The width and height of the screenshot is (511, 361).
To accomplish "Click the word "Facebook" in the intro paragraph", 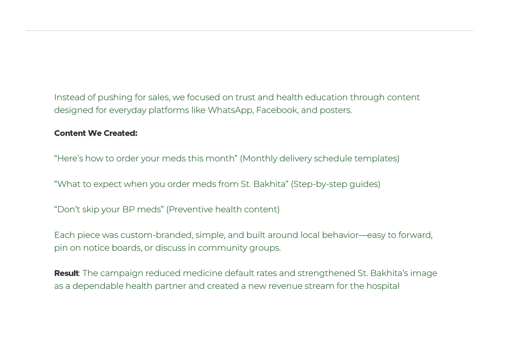I will pos(277,110).
